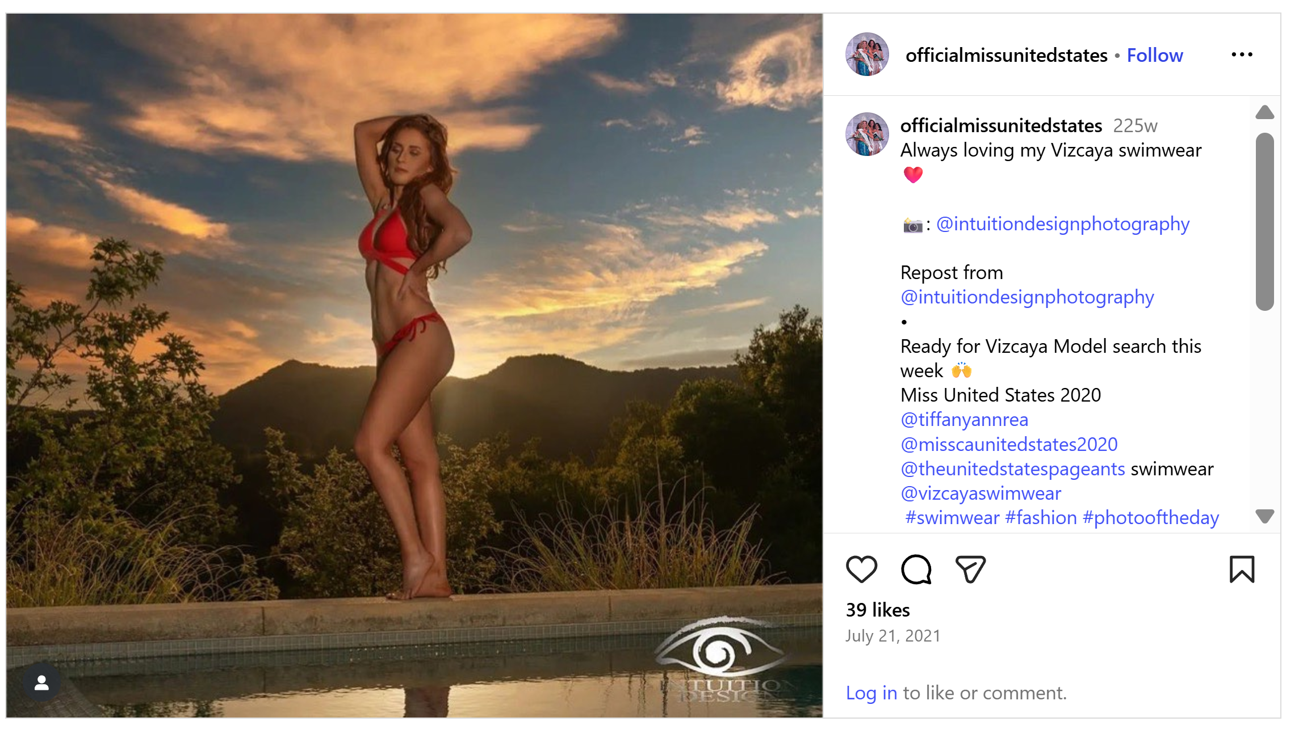Click the header profile avatar

[x=867, y=54]
